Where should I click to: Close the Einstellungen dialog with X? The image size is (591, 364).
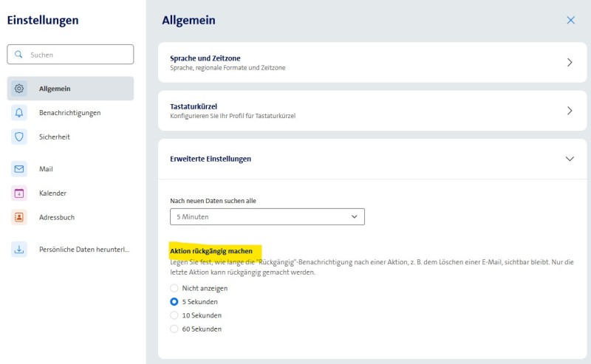click(570, 21)
